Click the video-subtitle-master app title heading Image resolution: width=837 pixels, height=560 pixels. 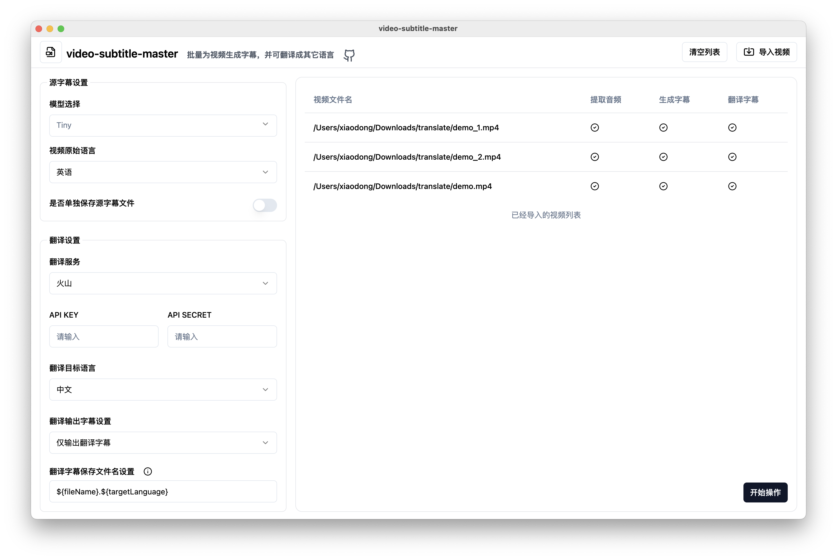[x=122, y=54]
